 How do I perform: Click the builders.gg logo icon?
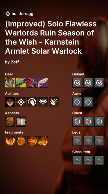point(8,14)
